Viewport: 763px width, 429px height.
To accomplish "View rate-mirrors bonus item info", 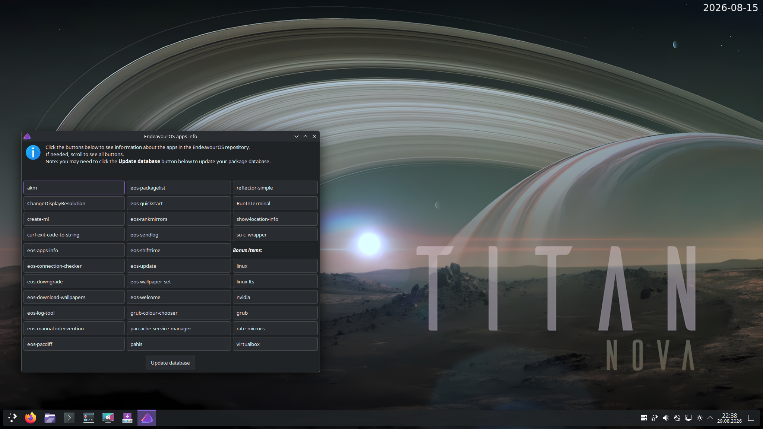I will point(275,328).
